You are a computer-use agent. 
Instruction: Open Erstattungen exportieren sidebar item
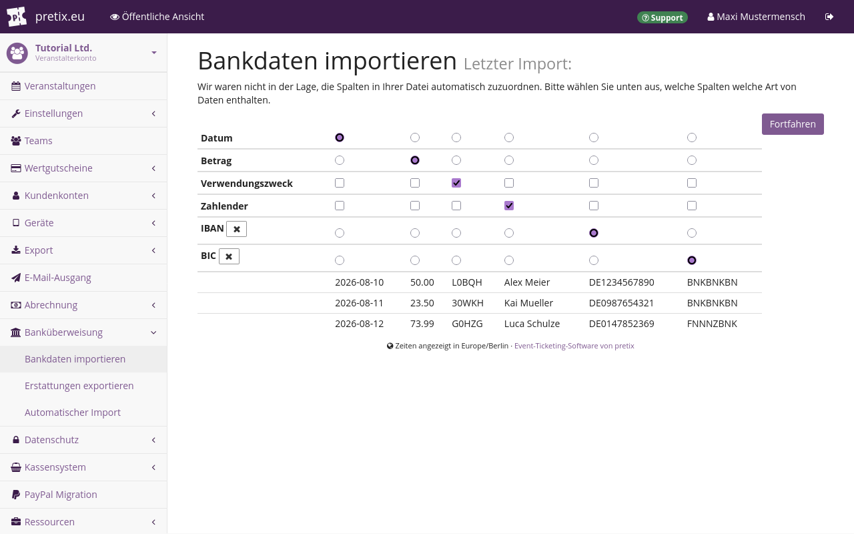coord(83,386)
